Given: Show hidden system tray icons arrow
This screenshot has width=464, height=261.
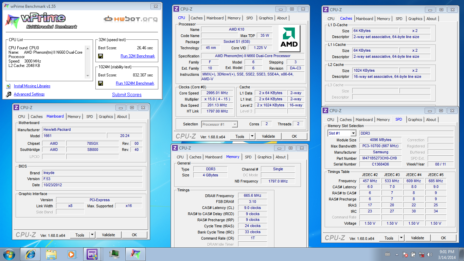Looking at the screenshot, I should pyautogui.click(x=397, y=254).
